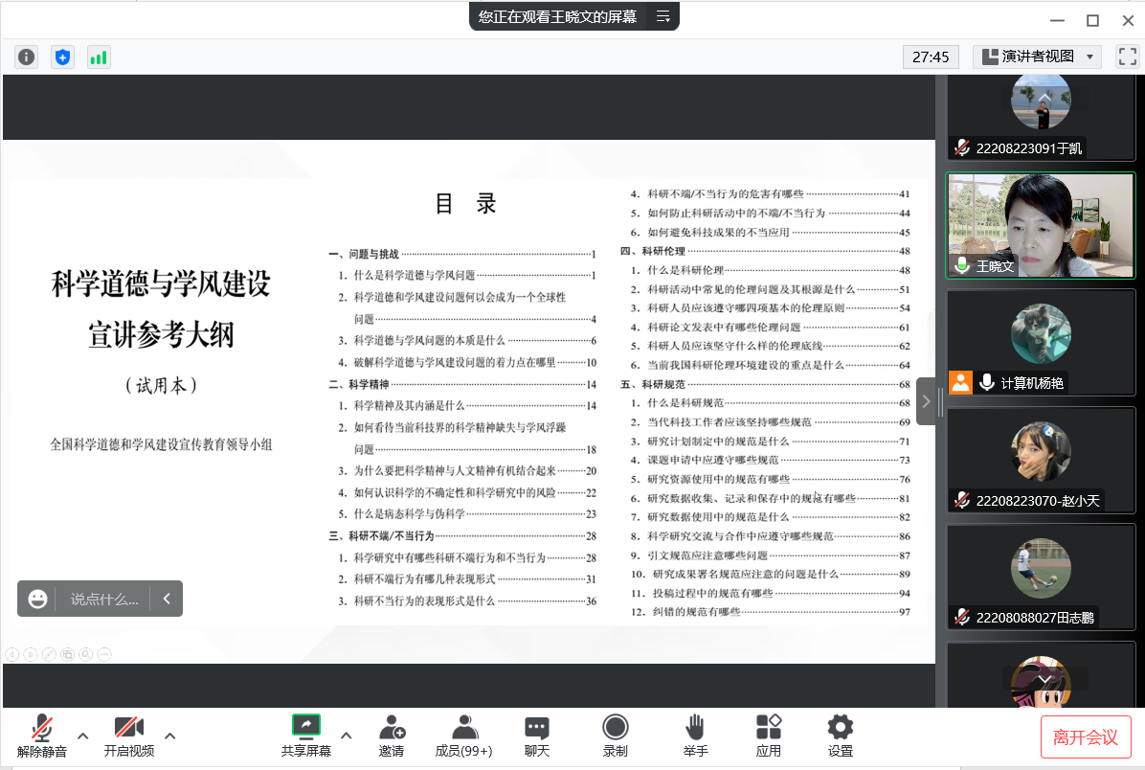Open the meeting Settings gear
The width and height of the screenshot is (1145, 770).
[x=840, y=736]
